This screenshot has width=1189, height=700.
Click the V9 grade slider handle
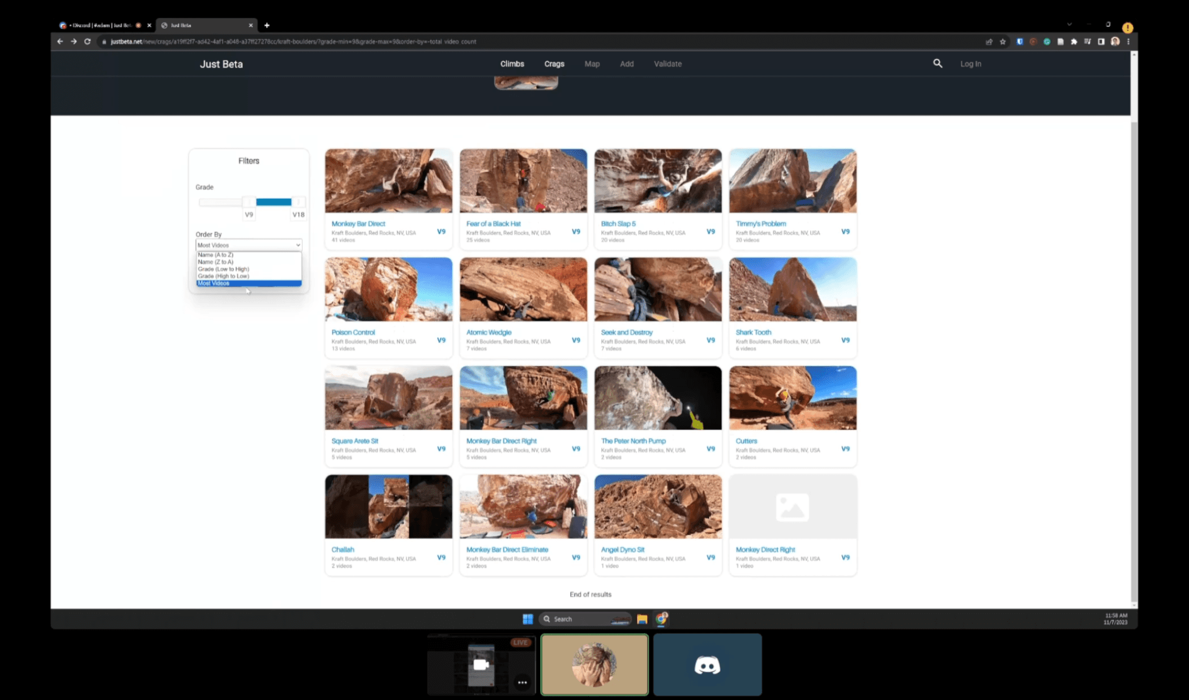[249, 202]
